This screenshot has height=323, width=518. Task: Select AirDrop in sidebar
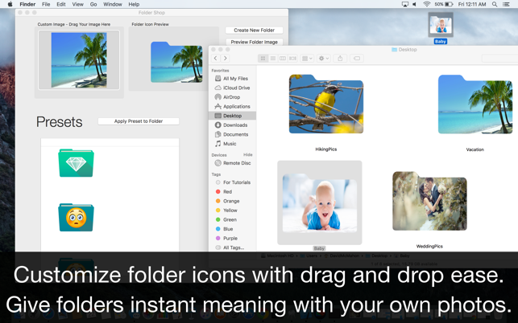pyautogui.click(x=233, y=97)
